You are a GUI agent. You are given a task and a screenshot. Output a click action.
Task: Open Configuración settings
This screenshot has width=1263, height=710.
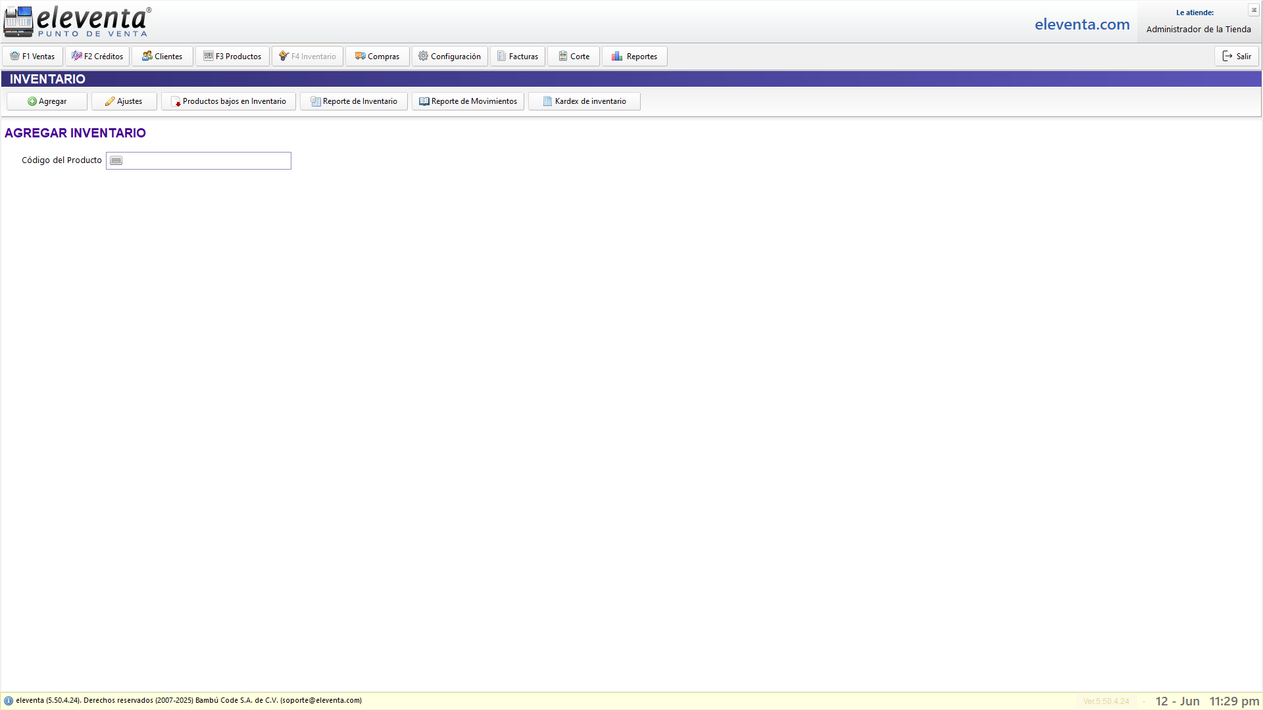450,57
